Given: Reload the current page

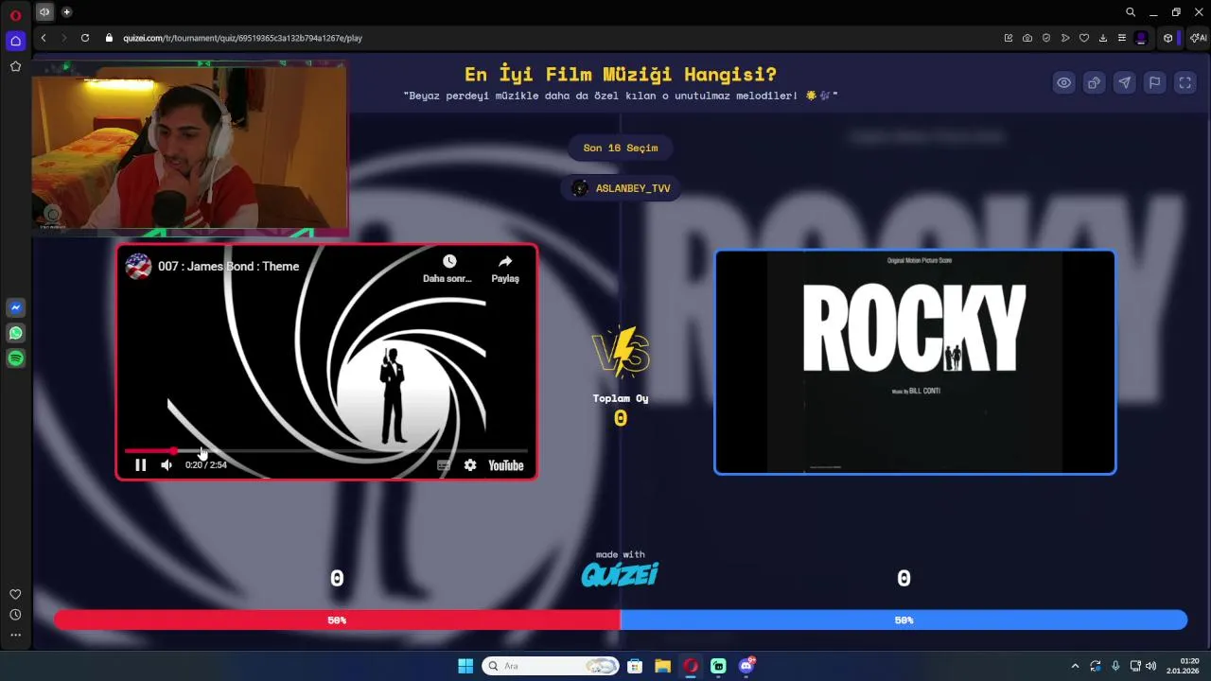Looking at the screenshot, I should click(85, 38).
